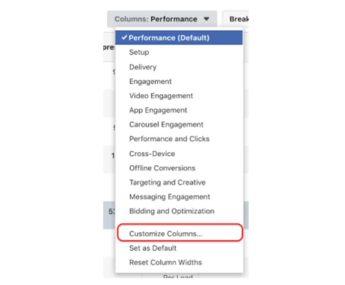The width and height of the screenshot is (345, 285).
Task: Click Set as Default option
Action: click(x=153, y=248)
